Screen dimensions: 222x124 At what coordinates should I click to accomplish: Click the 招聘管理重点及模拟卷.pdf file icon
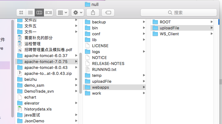pos(20,49)
